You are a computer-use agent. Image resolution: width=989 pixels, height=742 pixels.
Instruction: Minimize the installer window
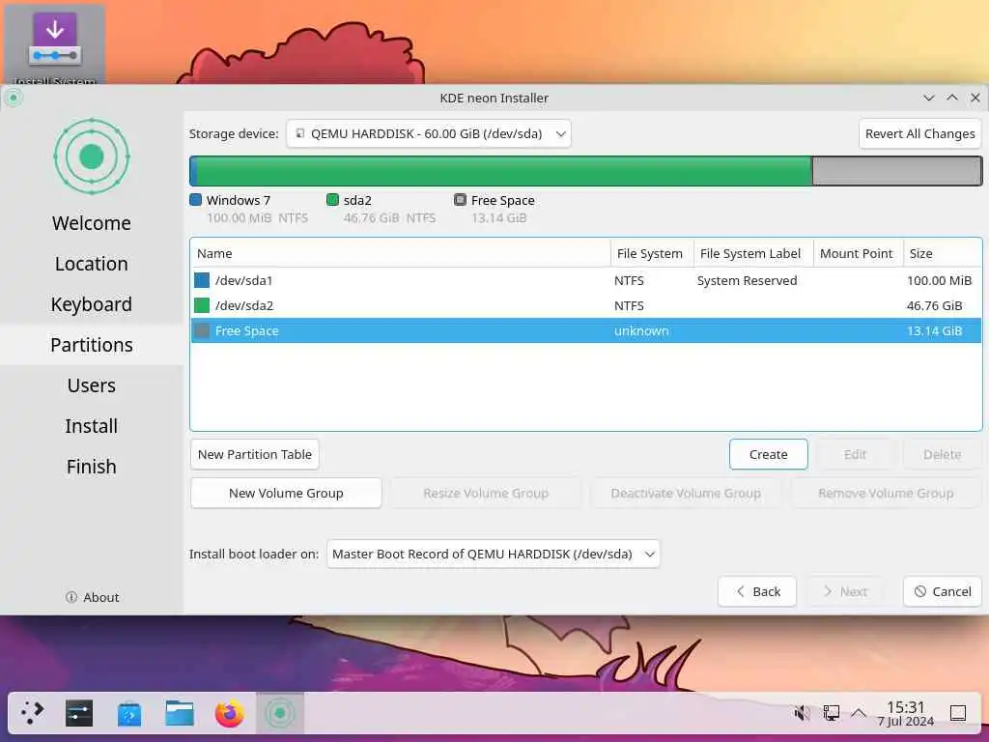[928, 98]
